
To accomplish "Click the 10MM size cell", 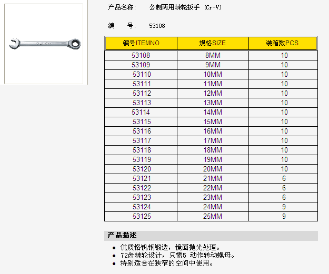I will pyautogui.click(x=213, y=74).
